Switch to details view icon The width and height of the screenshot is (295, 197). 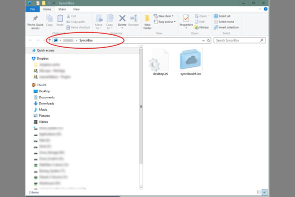[259, 192]
